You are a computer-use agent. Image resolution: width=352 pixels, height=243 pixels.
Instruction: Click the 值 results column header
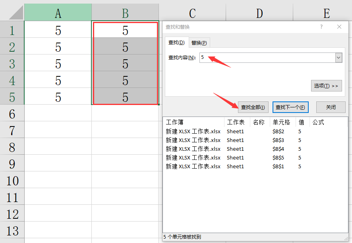pyautogui.click(x=302, y=122)
